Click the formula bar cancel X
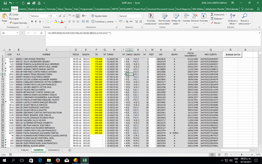Viewport: 262px width, 164px height. (x=28, y=33)
